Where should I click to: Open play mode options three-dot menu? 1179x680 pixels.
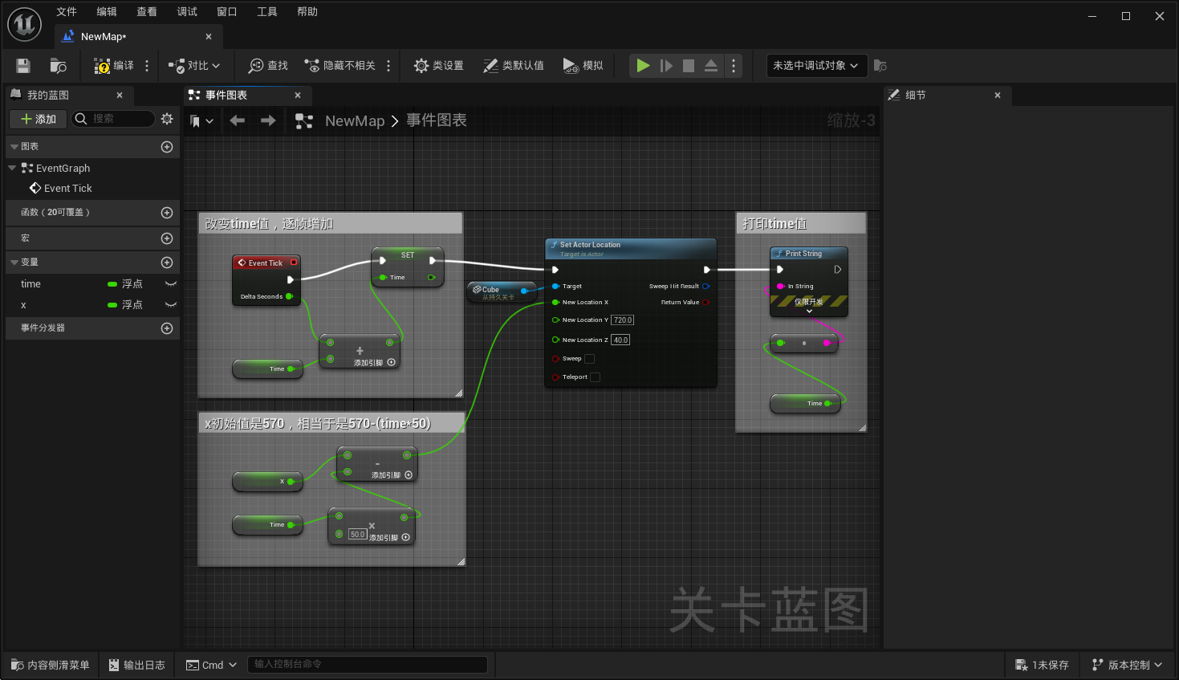[734, 66]
